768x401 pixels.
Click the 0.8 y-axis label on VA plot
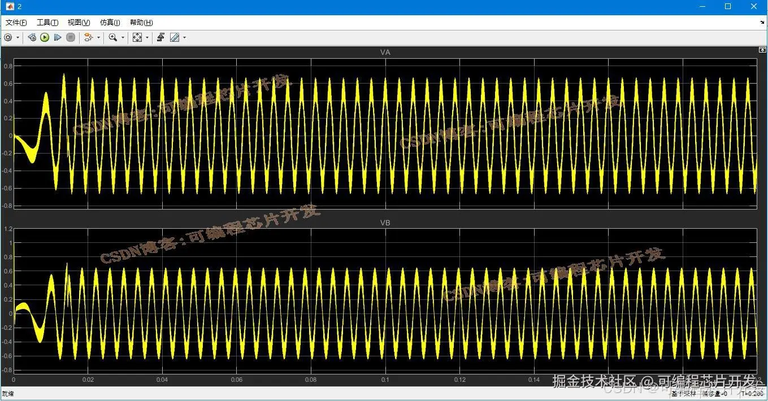point(8,66)
